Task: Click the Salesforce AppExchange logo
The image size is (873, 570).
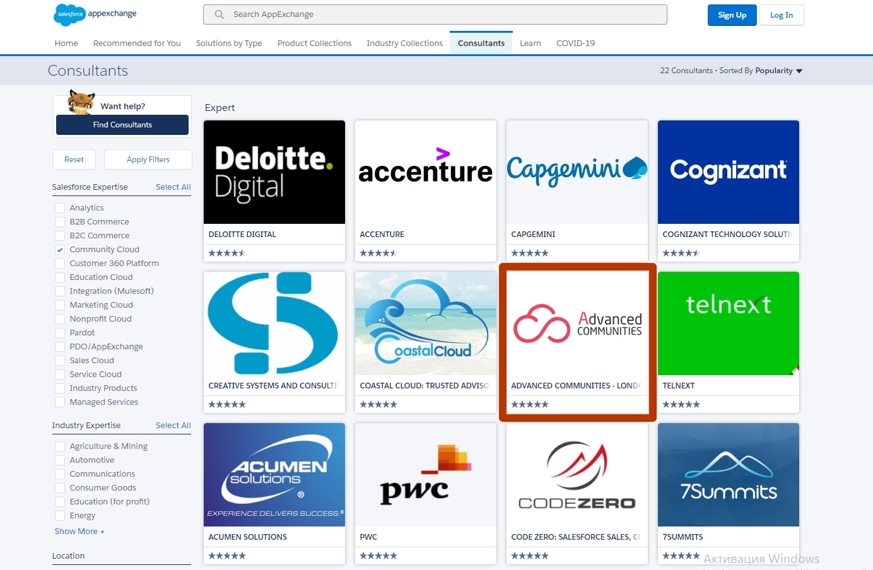Action: 95,14
